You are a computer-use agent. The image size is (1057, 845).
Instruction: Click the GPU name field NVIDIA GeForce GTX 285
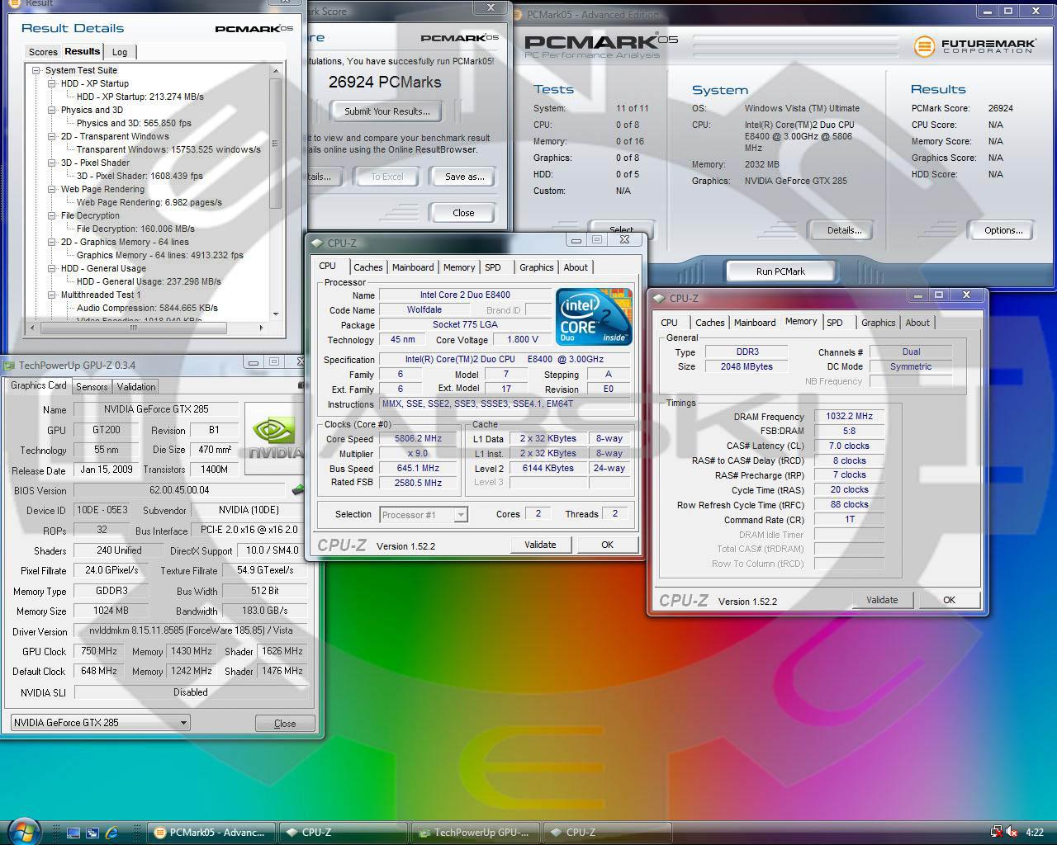[x=156, y=409]
